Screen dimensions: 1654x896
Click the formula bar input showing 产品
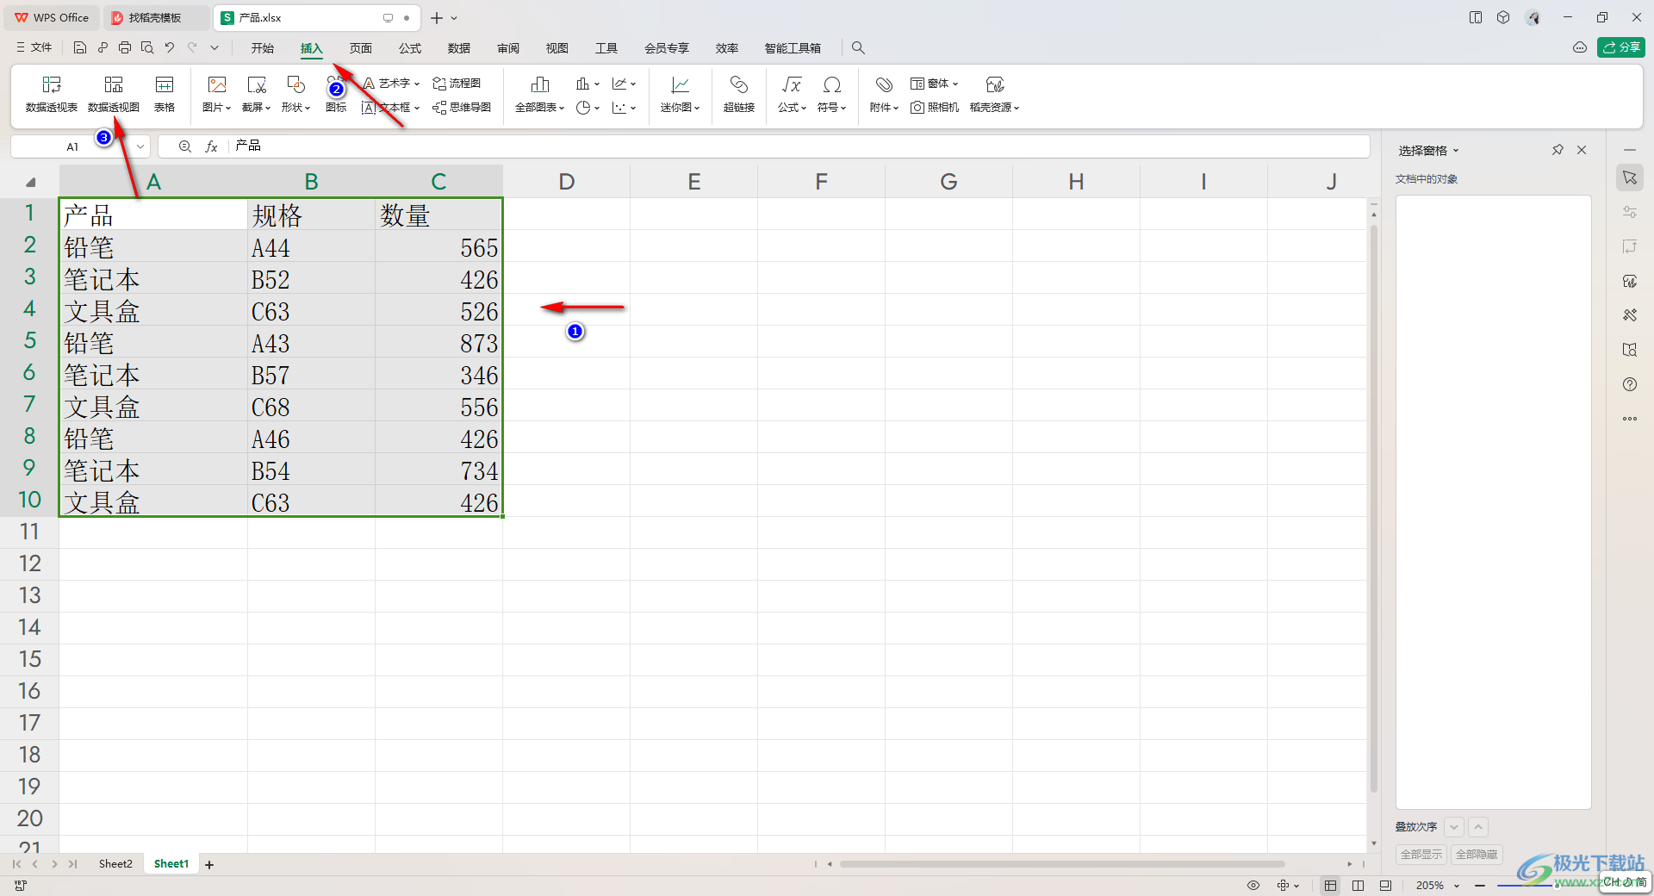tap(799, 146)
